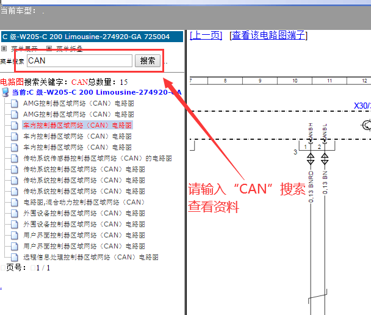Click the transistor symbol near X30 label
371x315 pixels.
point(367,125)
